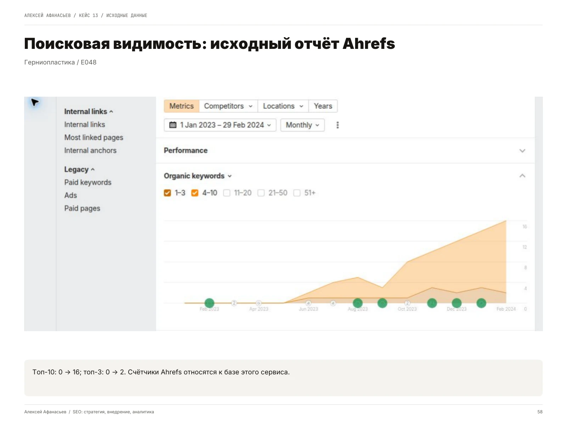Go to Ads in Legacy section
567x425 pixels.
pyautogui.click(x=71, y=195)
